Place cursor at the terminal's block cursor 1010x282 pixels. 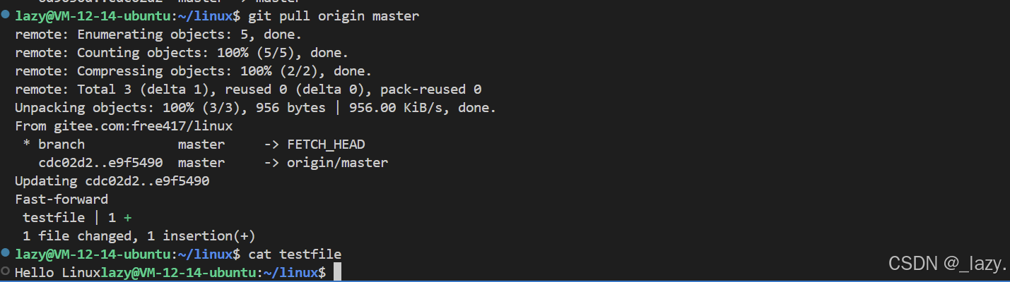tap(338, 272)
